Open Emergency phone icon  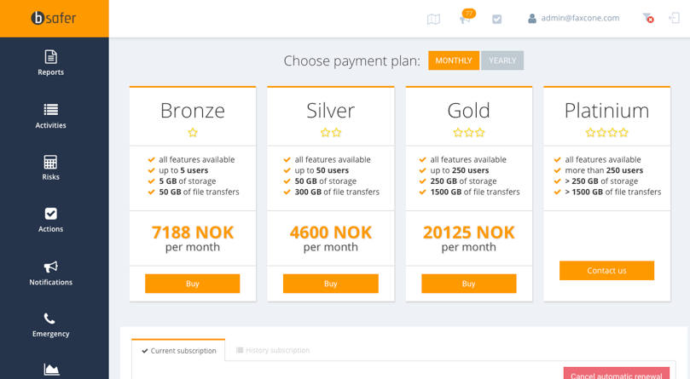tap(50, 319)
